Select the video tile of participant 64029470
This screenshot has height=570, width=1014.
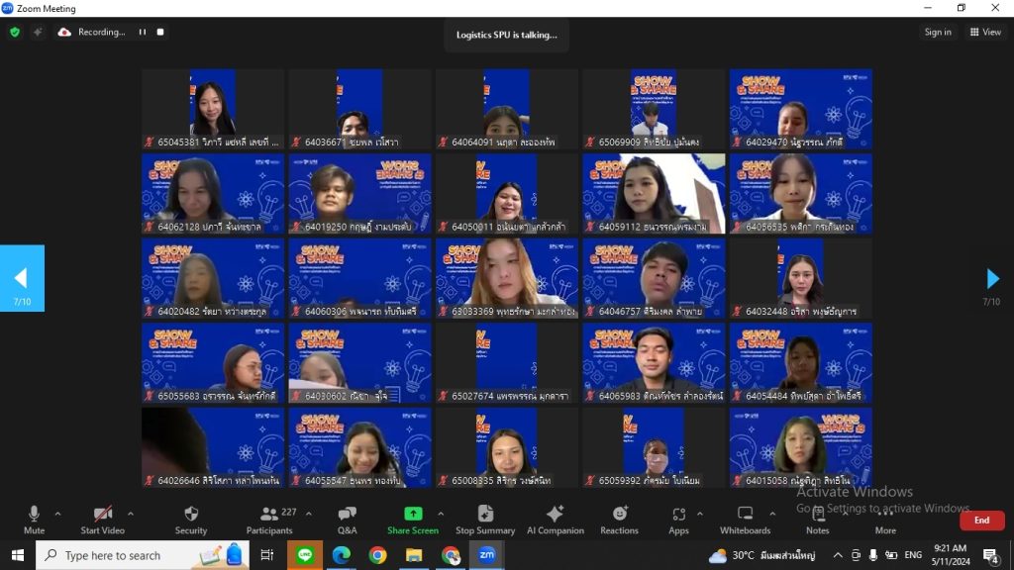[x=800, y=109]
